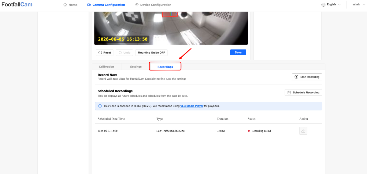The image size is (367, 174).
Task: Click the blue Save button
Action: click(x=238, y=53)
